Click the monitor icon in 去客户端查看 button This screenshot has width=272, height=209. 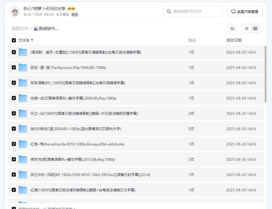[234, 11]
